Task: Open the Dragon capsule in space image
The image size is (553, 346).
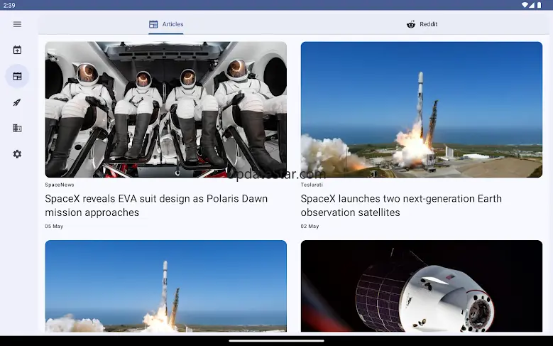Action: [x=422, y=286]
